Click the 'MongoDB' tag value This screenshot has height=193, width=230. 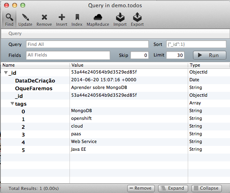82,111
